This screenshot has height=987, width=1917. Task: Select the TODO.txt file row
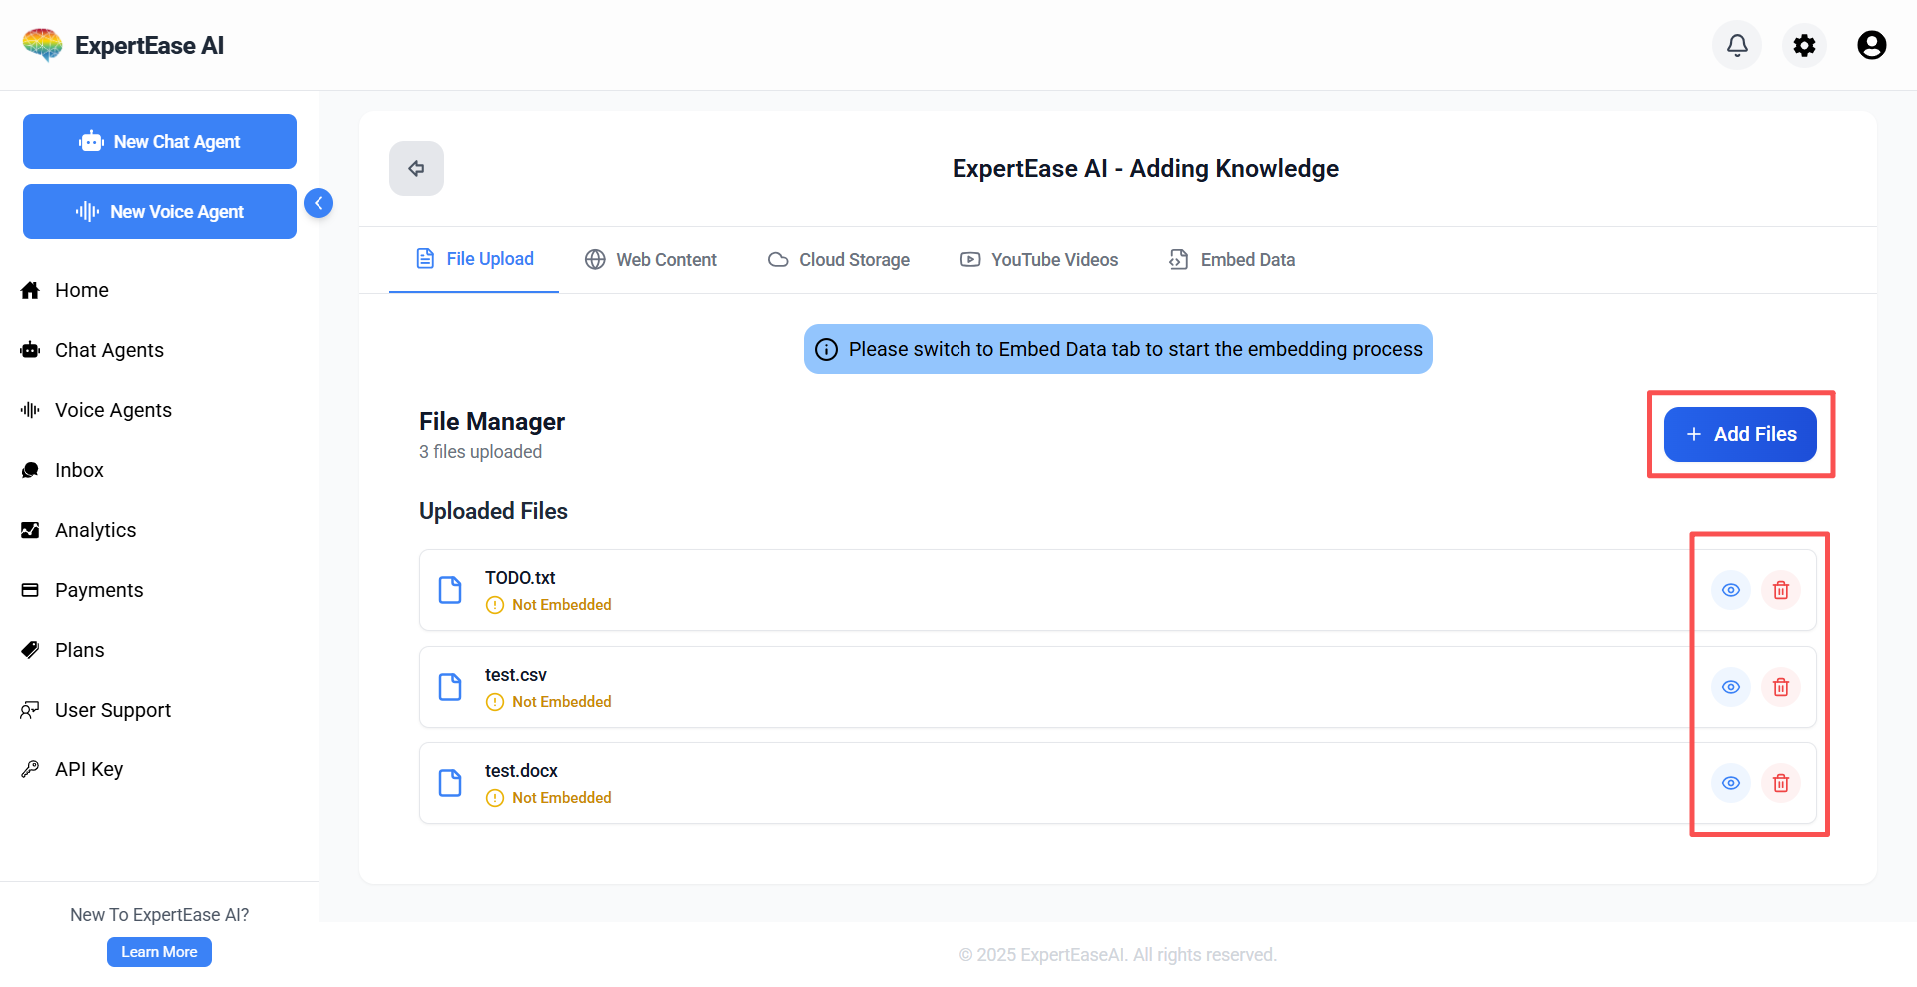coord(998,590)
